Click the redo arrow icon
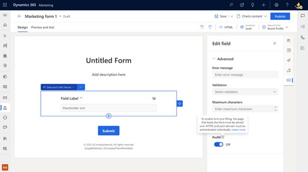 [x=210, y=27]
